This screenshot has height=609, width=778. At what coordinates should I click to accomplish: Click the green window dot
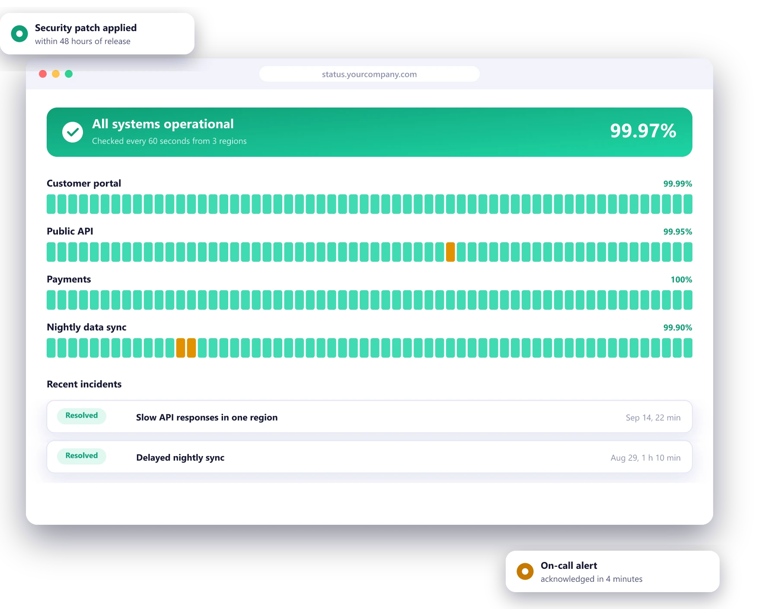(69, 74)
